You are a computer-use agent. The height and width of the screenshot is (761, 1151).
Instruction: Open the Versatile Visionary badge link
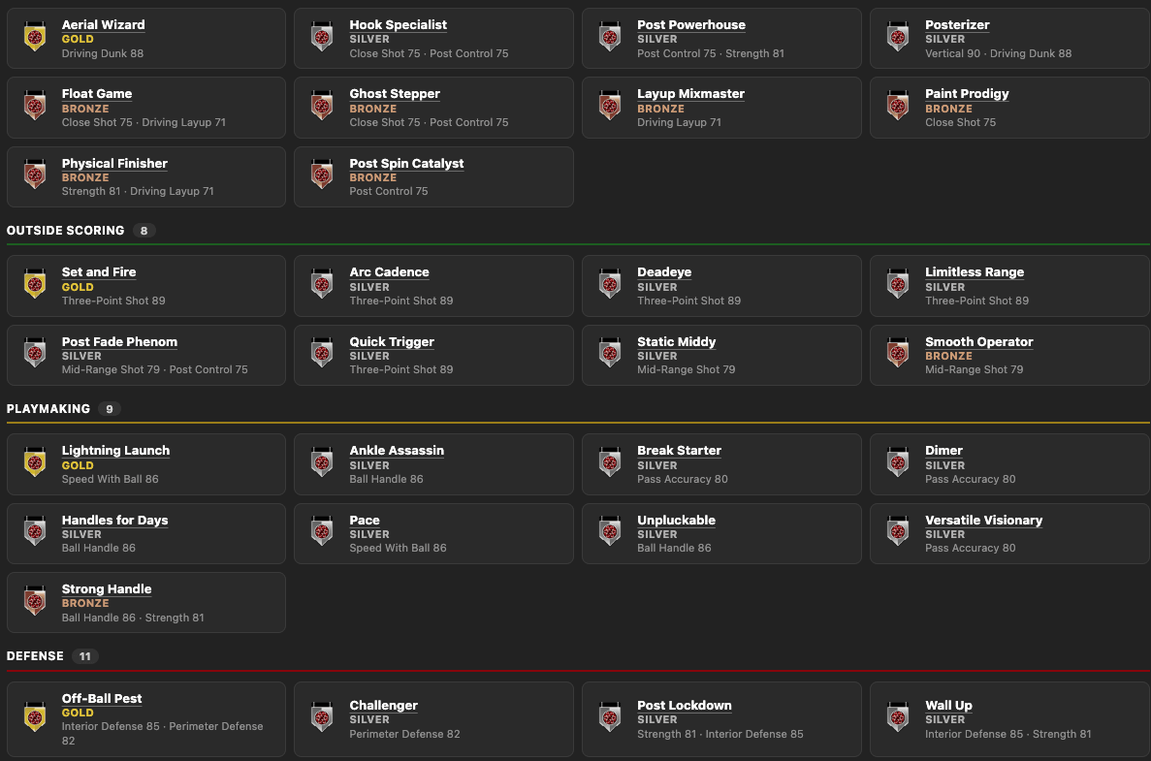tap(983, 520)
